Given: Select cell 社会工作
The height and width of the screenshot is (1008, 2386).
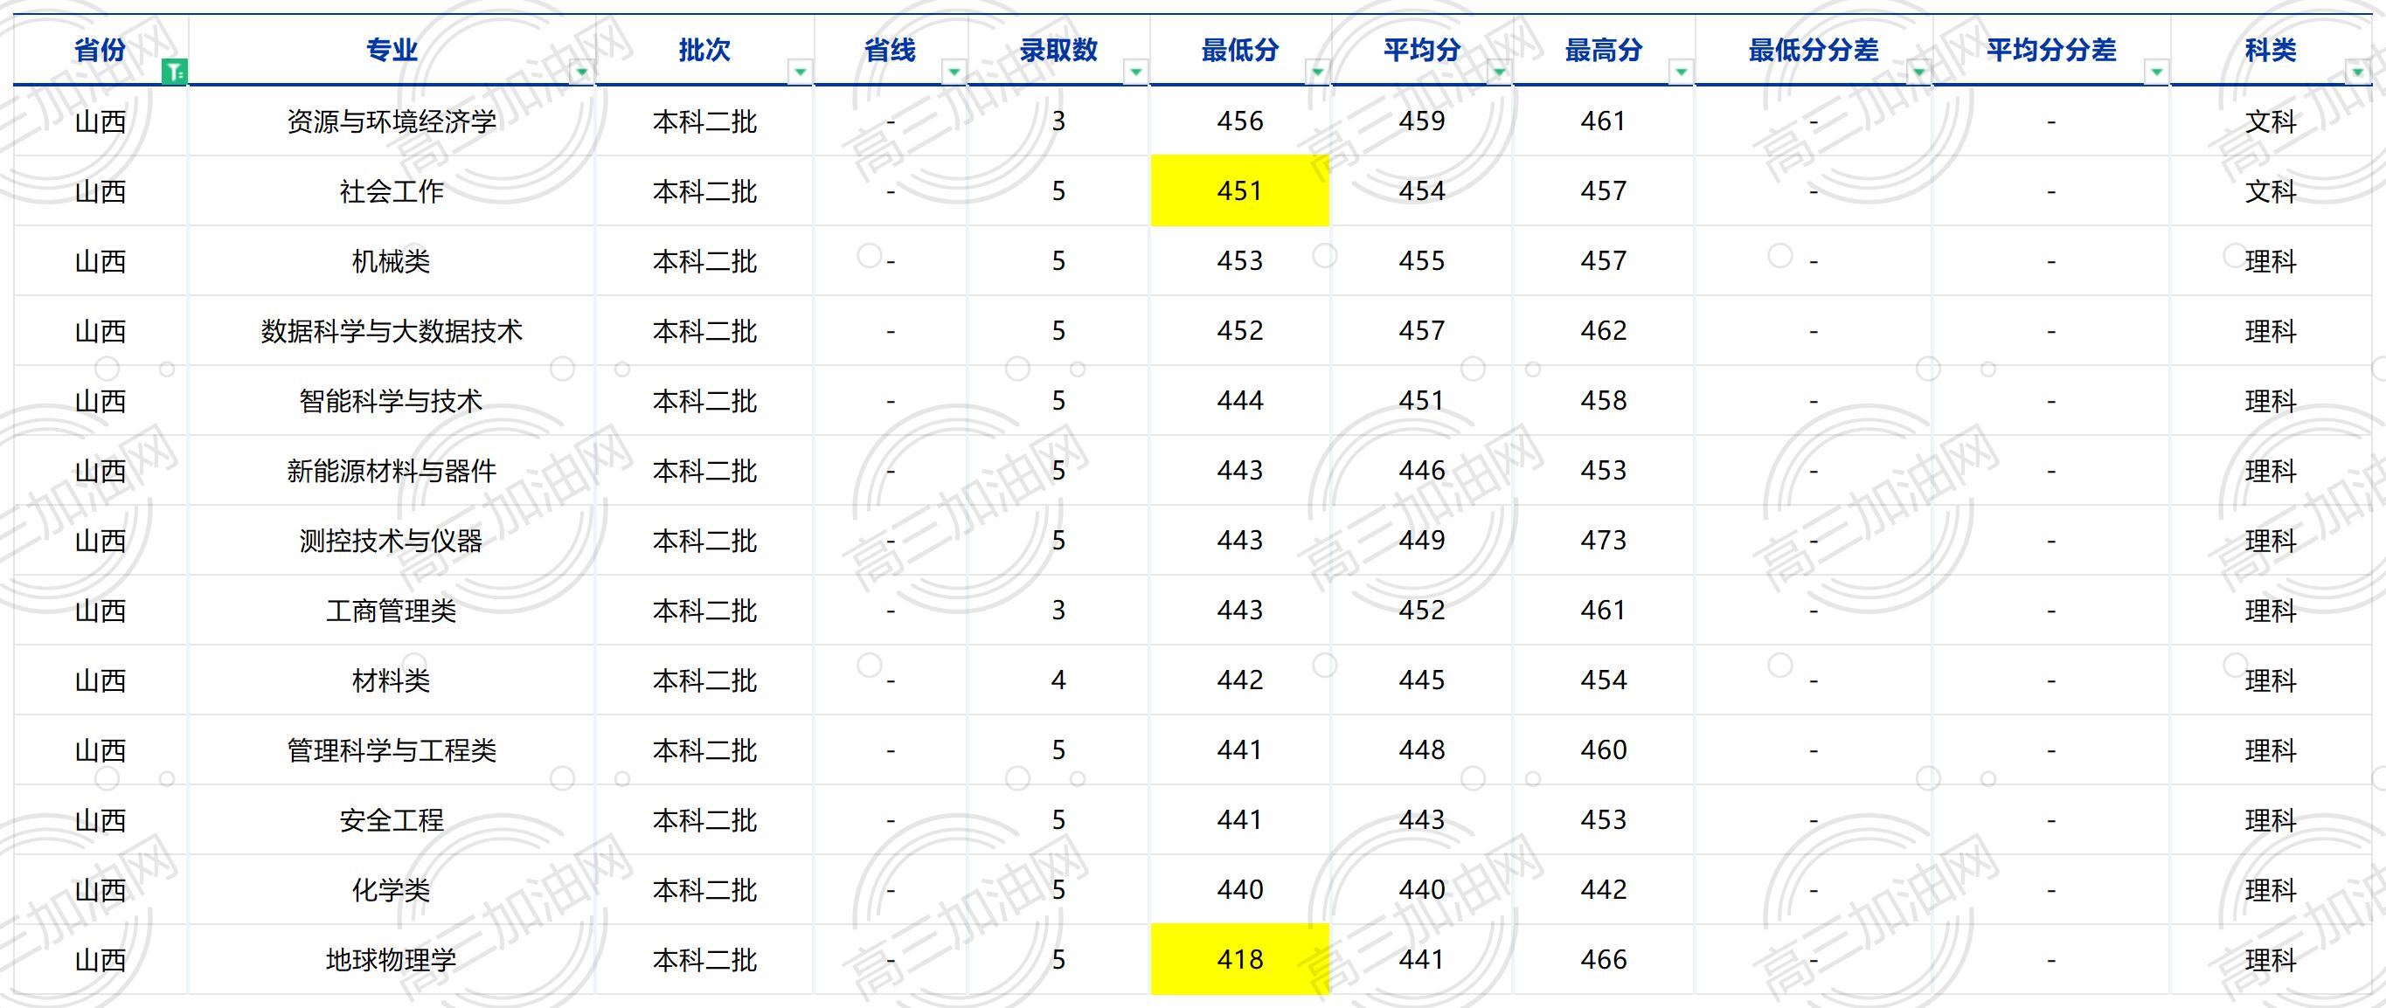Looking at the screenshot, I should (391, 190).
